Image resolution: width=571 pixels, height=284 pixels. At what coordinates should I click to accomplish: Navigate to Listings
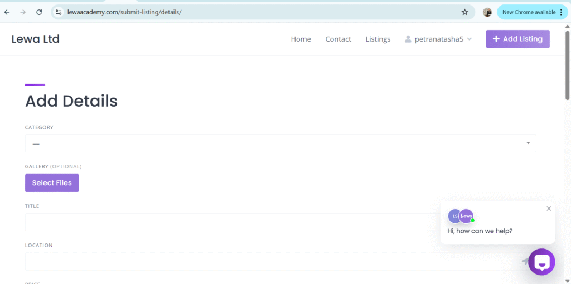pos(378,39)
